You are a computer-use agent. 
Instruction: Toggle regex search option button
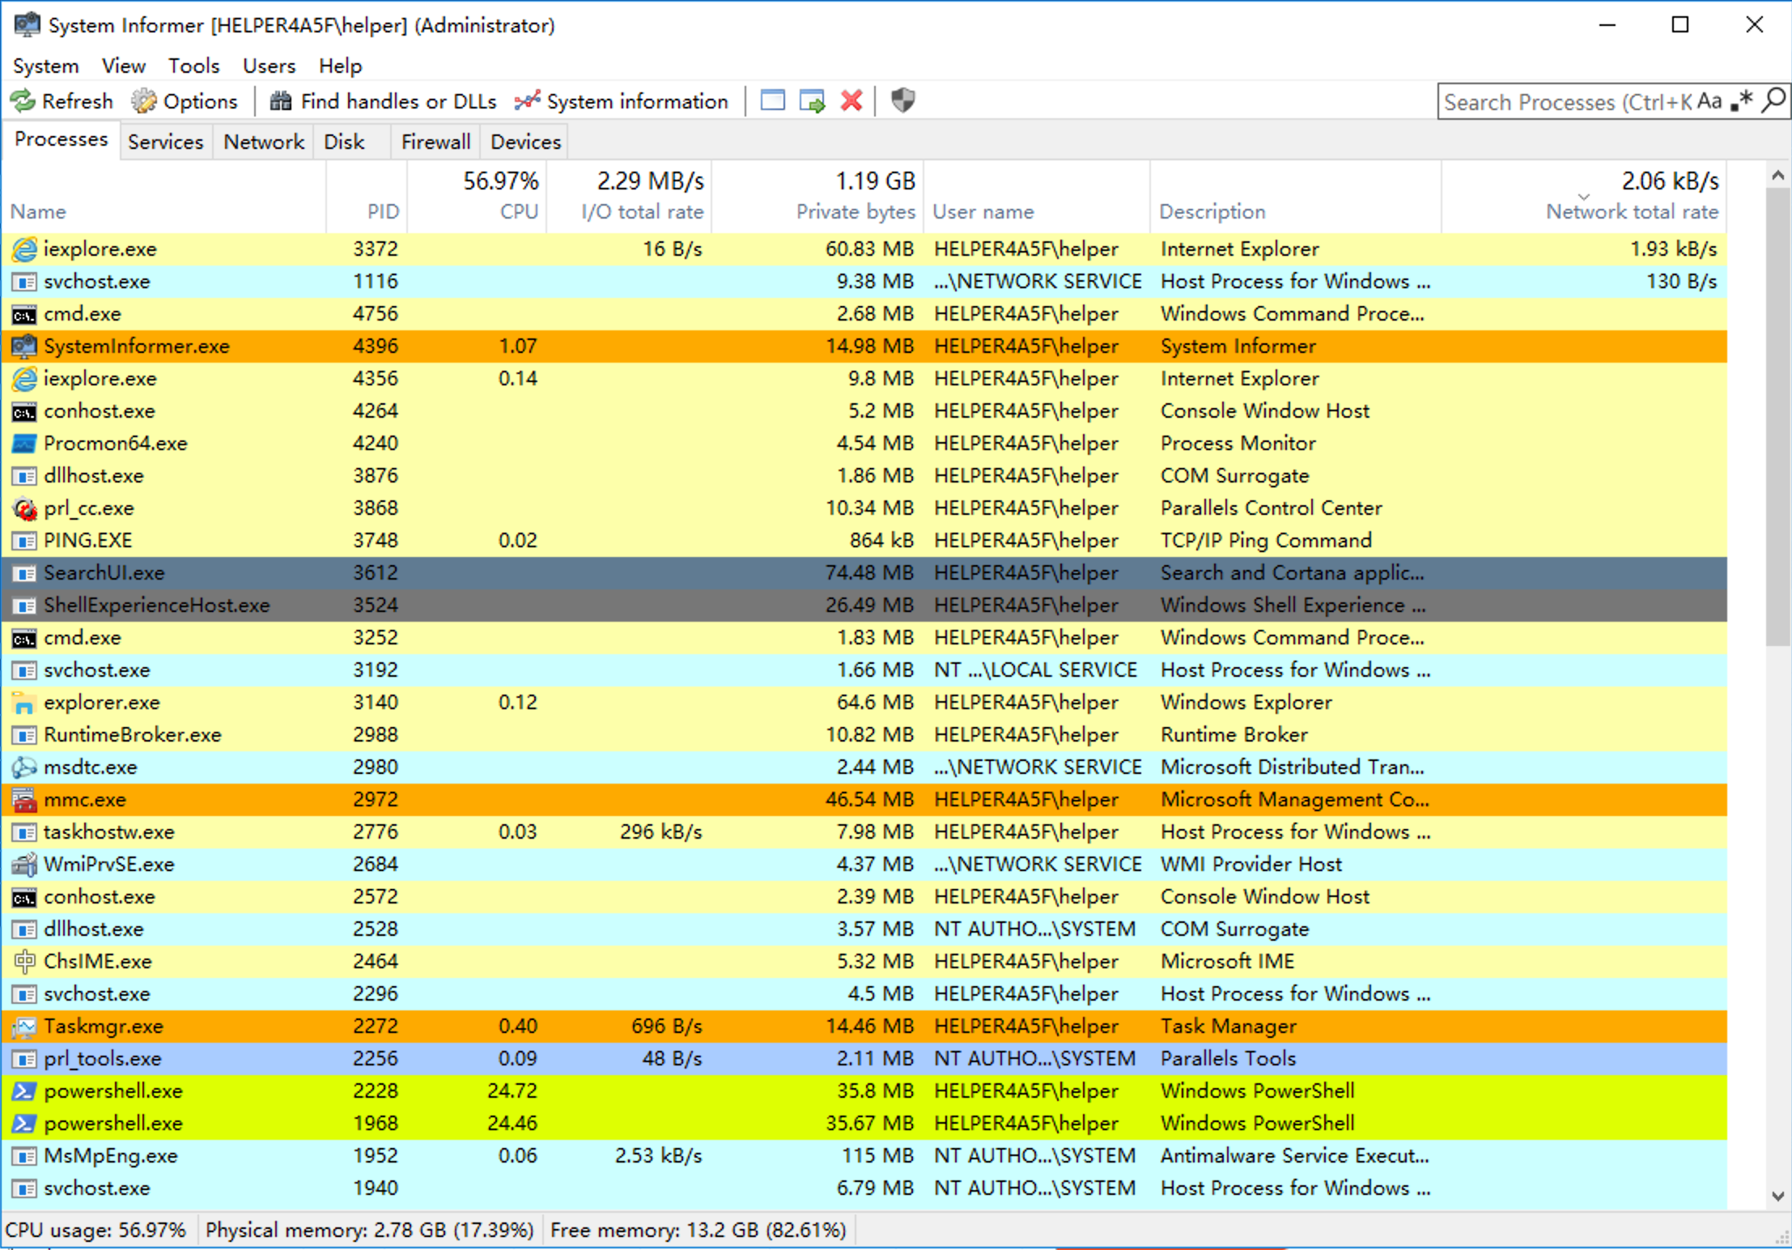click(x=1741, y=102)
